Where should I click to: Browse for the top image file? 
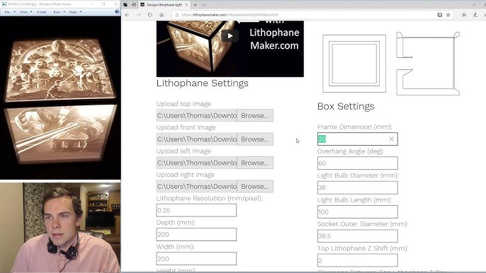pyautogui.click(x=255, y=115)
